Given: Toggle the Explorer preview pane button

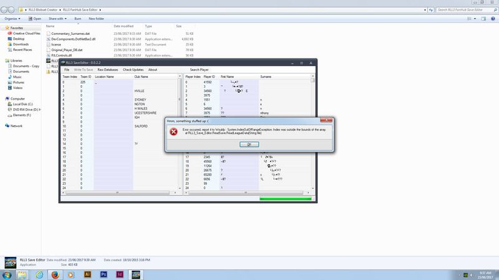Looking at the screenshot, I should tap(483, 19).
